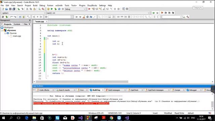Show more Management tabs right arrow
The width and height of the screenshot is (215, 121).
(x=30, y=24)
